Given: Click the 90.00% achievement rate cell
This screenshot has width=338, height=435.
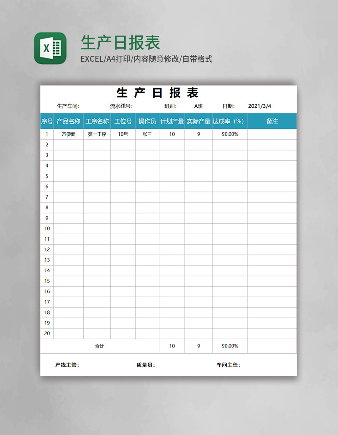Looking at the screenshot, I should 229,134.
